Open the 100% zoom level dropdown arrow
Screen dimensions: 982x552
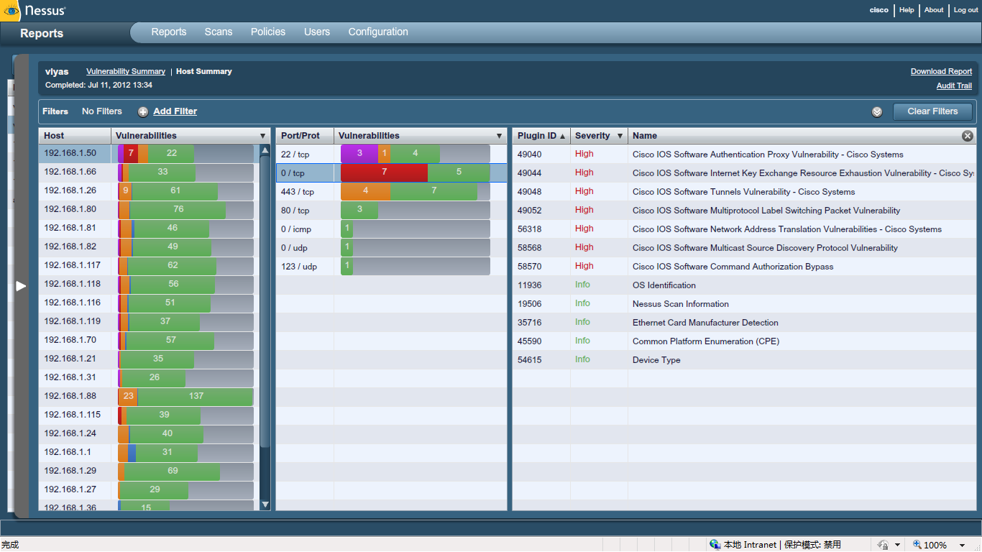pos(962,546)
